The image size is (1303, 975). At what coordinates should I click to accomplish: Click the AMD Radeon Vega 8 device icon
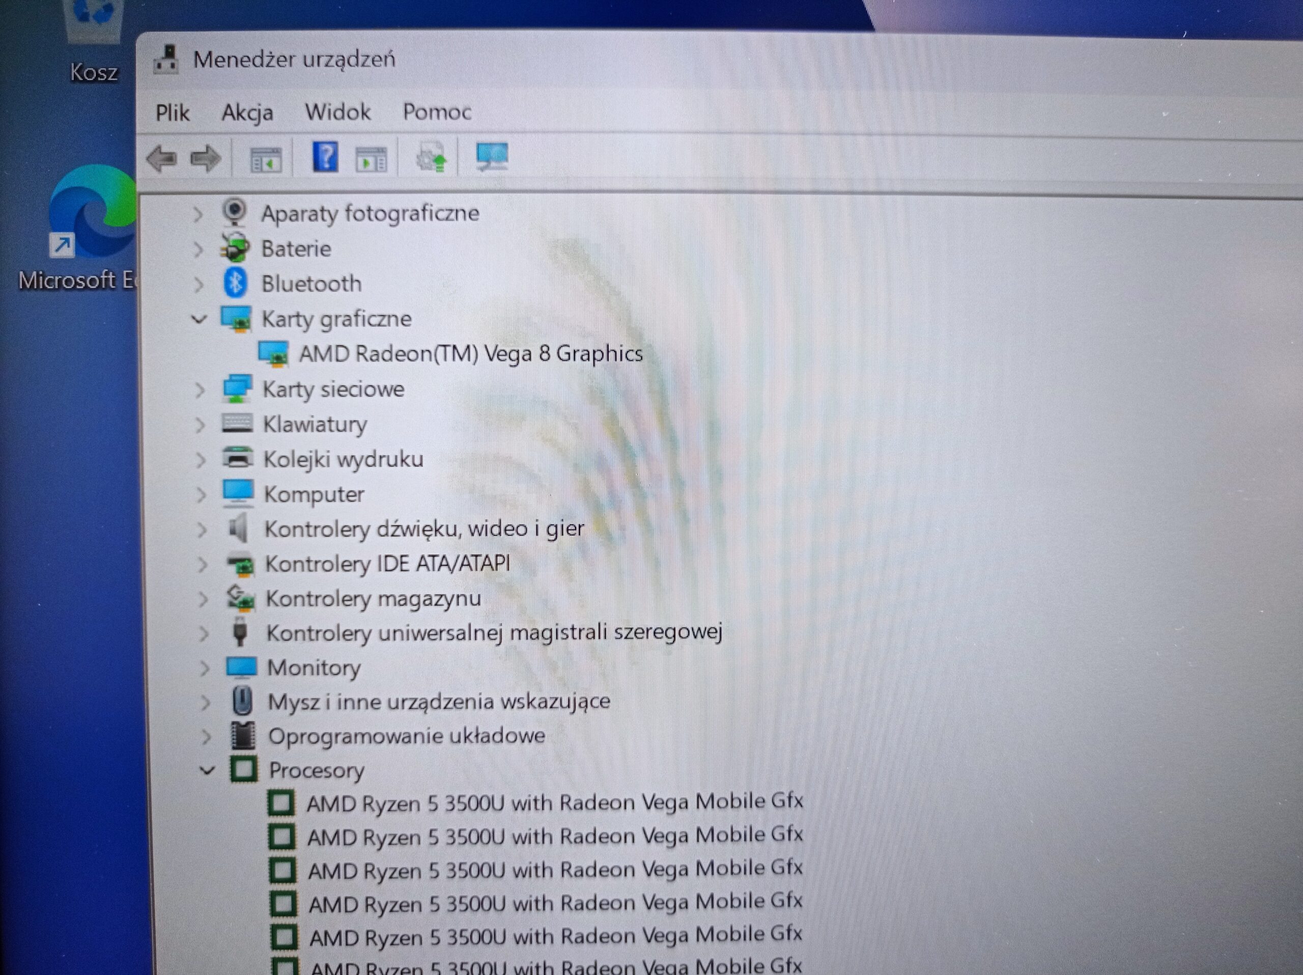click(274, 354)
